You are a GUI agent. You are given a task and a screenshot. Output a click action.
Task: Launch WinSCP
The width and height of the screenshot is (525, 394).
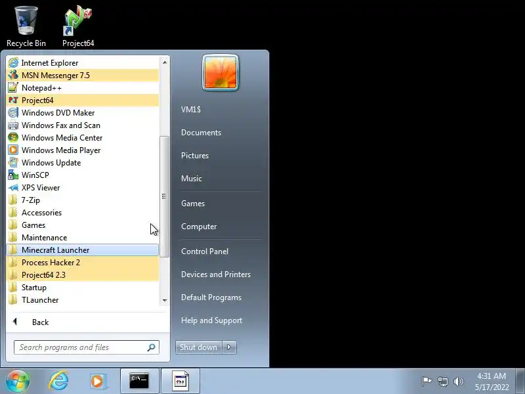coord(83,175)
